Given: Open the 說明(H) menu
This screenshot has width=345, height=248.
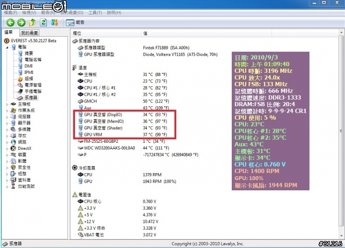Looking at the screenshot, I should [114, 13].
